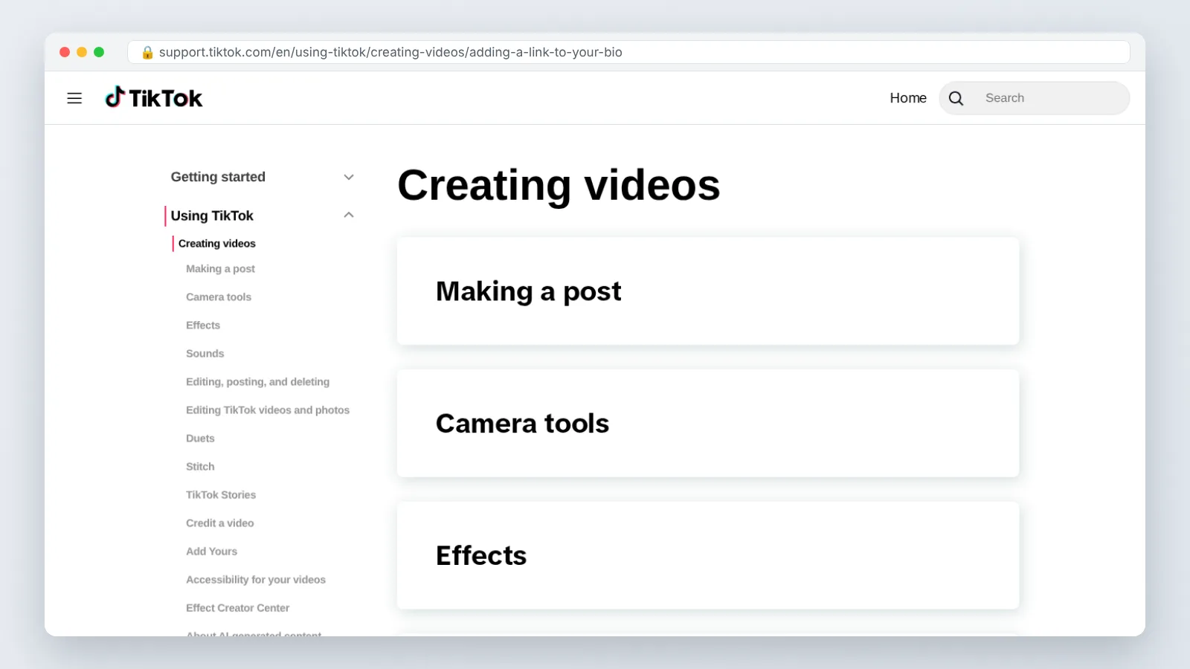Expand the Getting started chevron
The width and height of the screenshot is (1190, 669).
pos(349,177)
